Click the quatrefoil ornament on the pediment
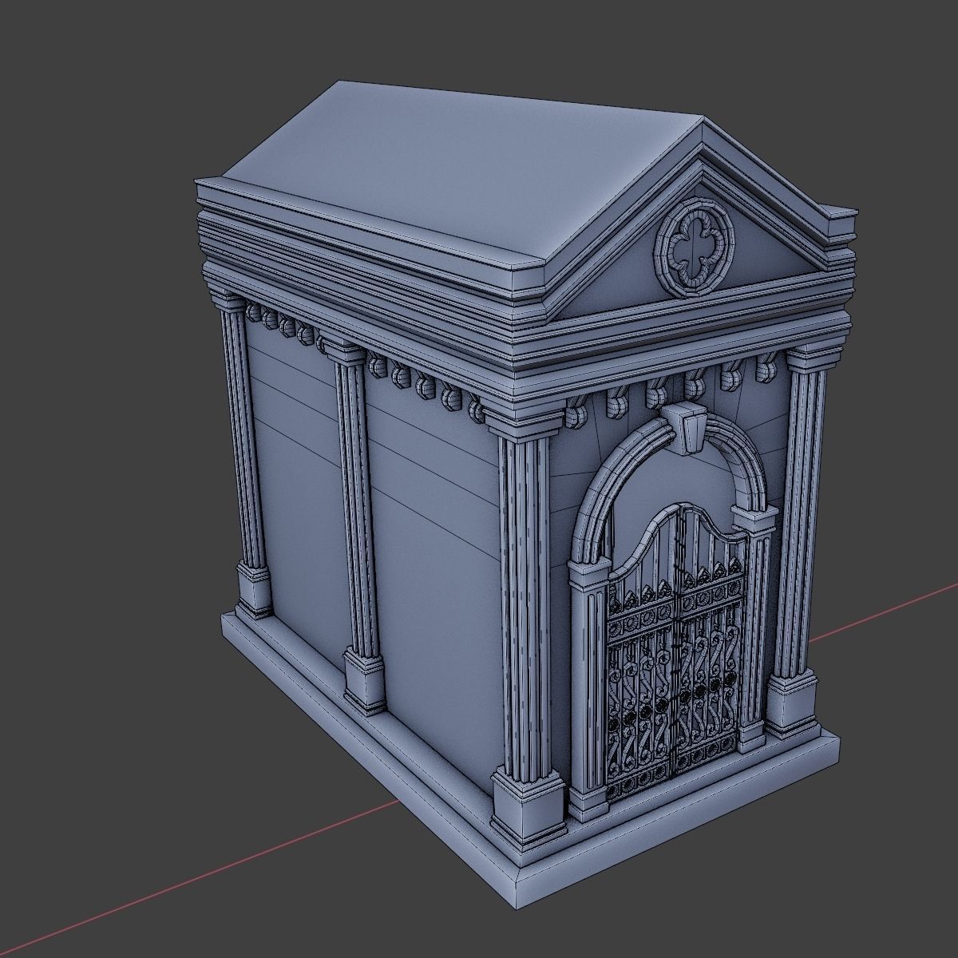 (695, 249)
